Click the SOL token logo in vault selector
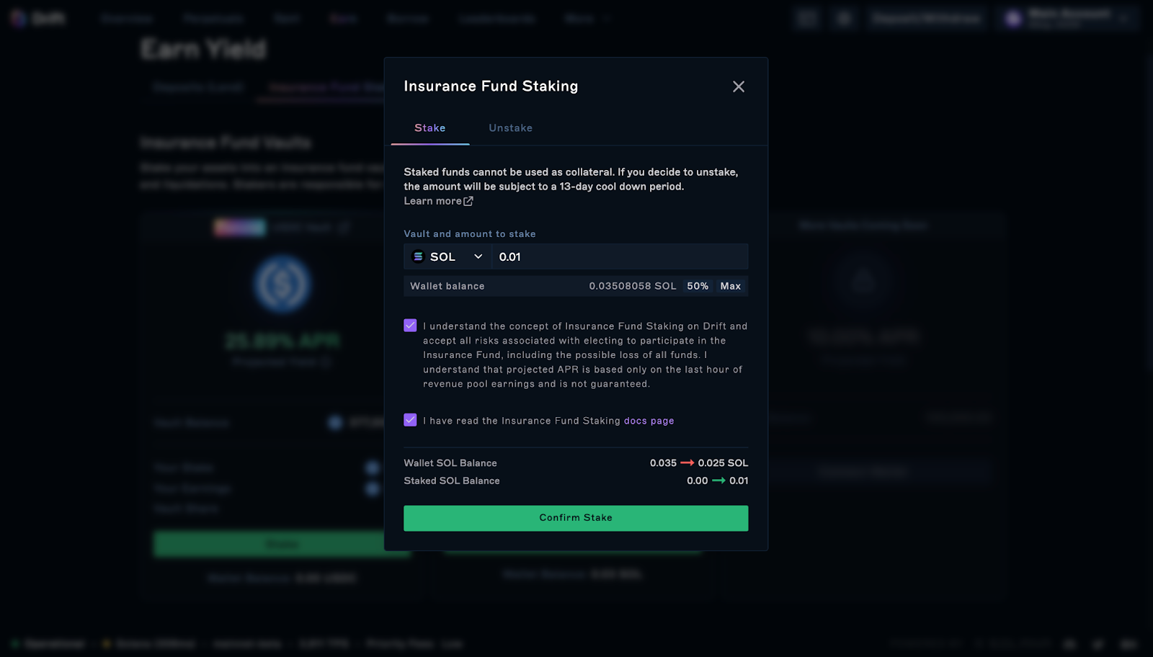1153x657 pixels. pos(418,256)
